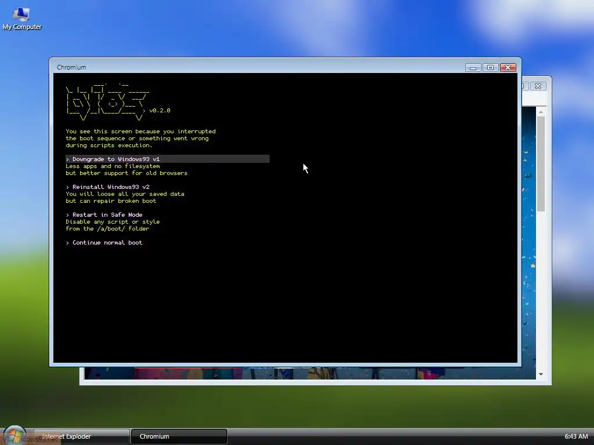Click scrollbar thumb in background window
The image size is (594, 445).
pos(541,164)
